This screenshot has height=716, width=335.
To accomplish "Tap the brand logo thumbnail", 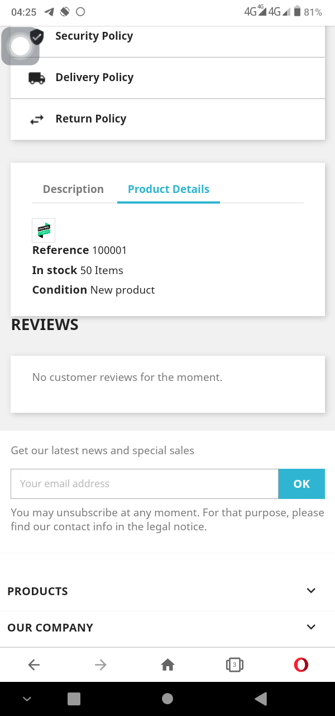I will [x=44, y=230].
